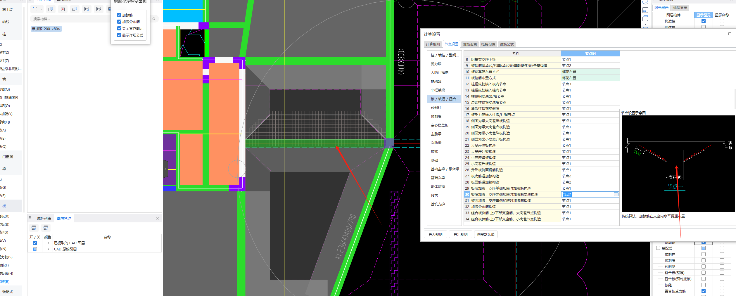Click the search magnifier icon

[x=154, y=19]
